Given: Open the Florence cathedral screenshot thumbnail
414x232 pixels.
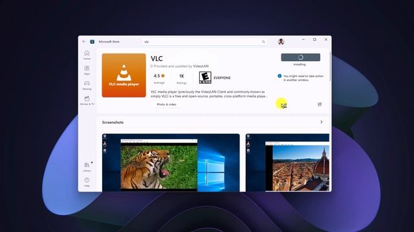Looking at the screenshot, I should [287, 162].
